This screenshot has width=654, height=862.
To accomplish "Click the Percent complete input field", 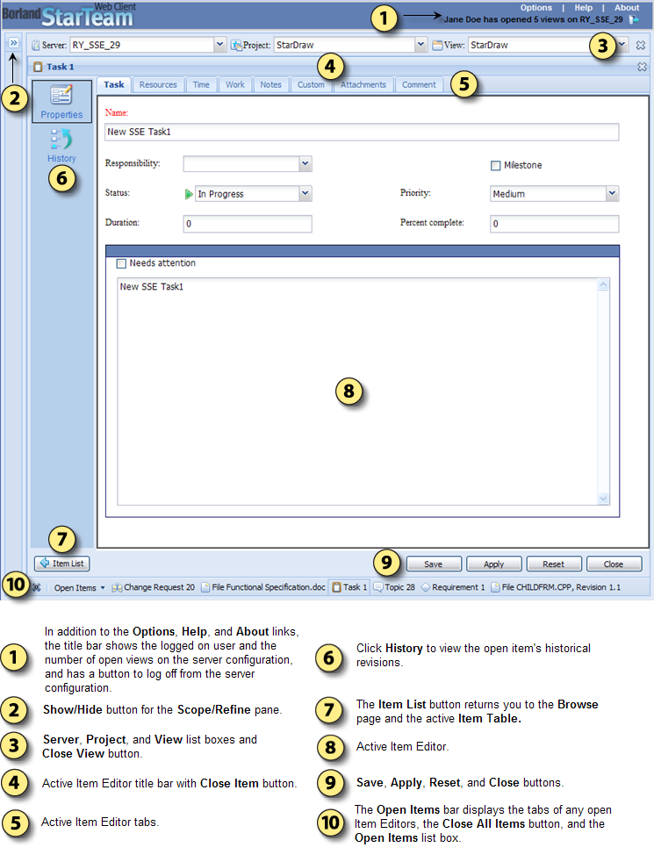I will click(x=555, y=224).
